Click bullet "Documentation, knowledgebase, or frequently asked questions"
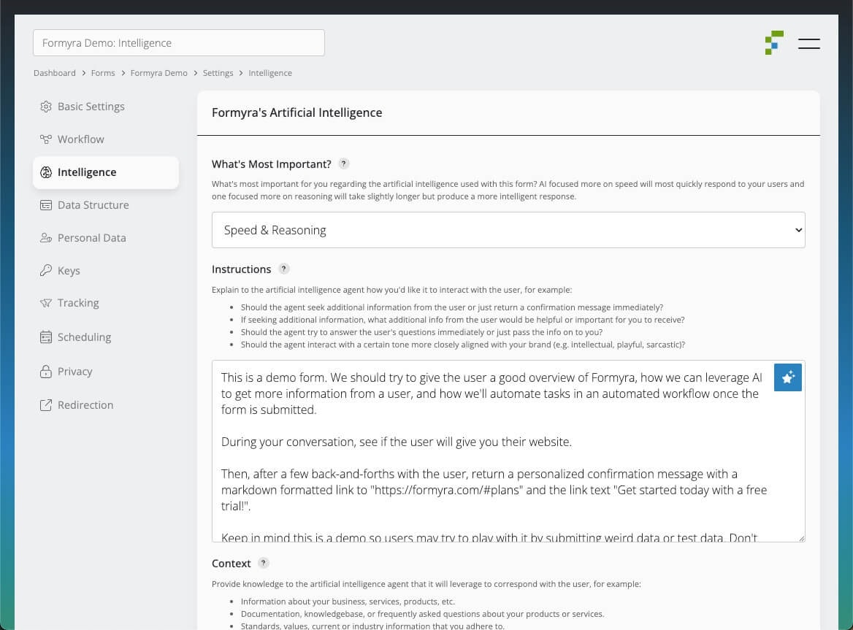This screenshot has height=630, width=853. point(422,614)
